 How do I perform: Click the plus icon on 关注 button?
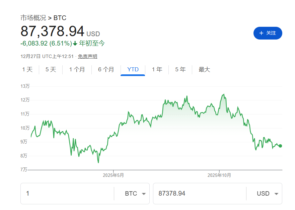[x=261, y=33]
